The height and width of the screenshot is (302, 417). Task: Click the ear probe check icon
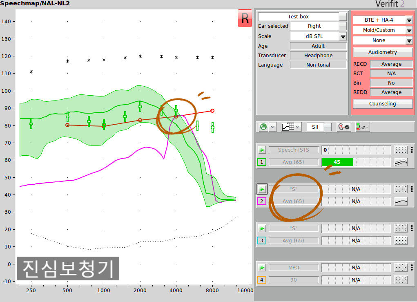(x=343, y=127)
